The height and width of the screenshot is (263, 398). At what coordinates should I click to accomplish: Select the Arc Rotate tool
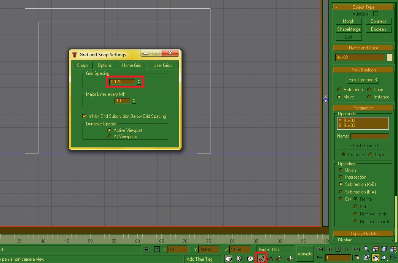(384, 258)
